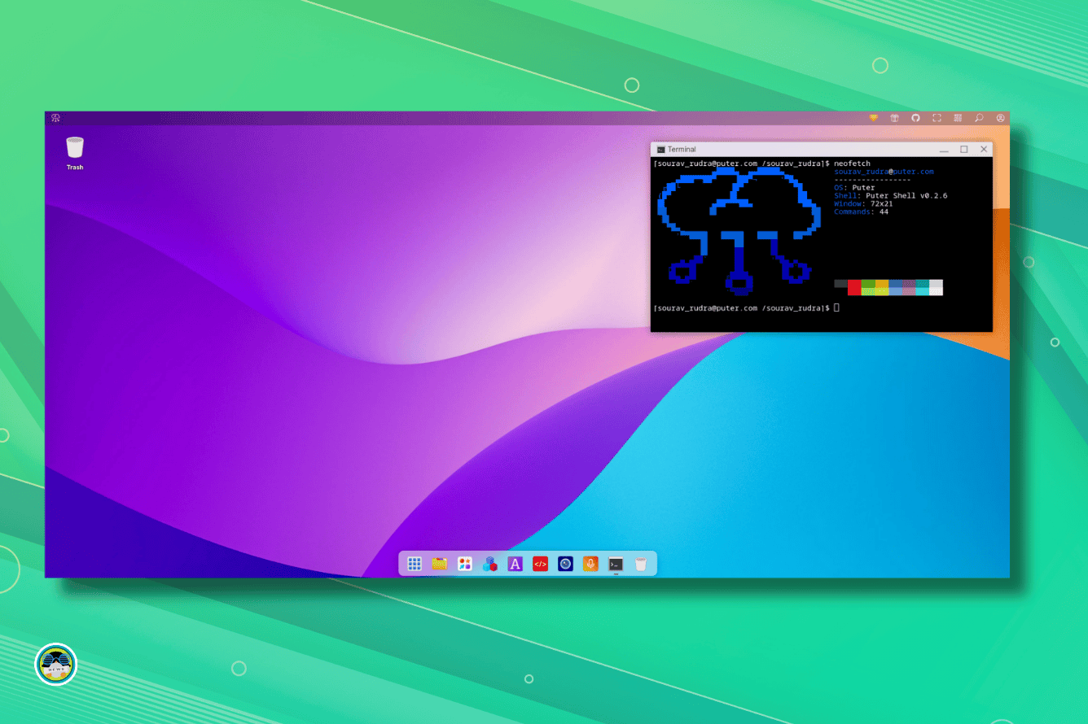Open the red code editor app
This screenshot has height=724, width=1088.
coord(540,564)
